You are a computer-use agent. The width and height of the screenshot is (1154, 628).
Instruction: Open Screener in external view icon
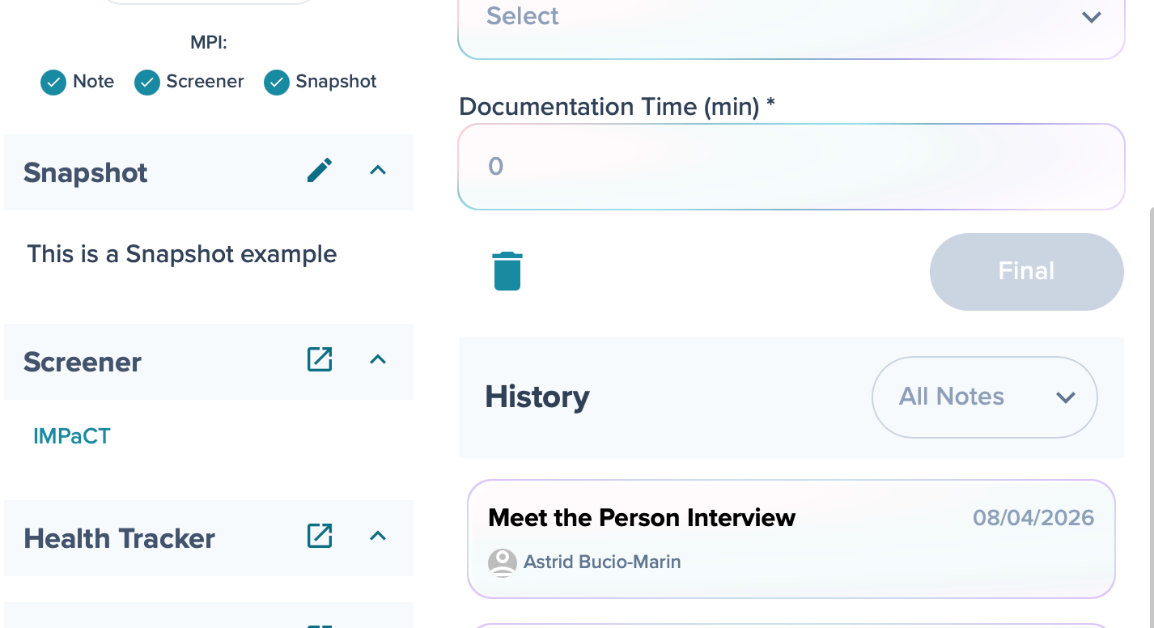point(320,359)
